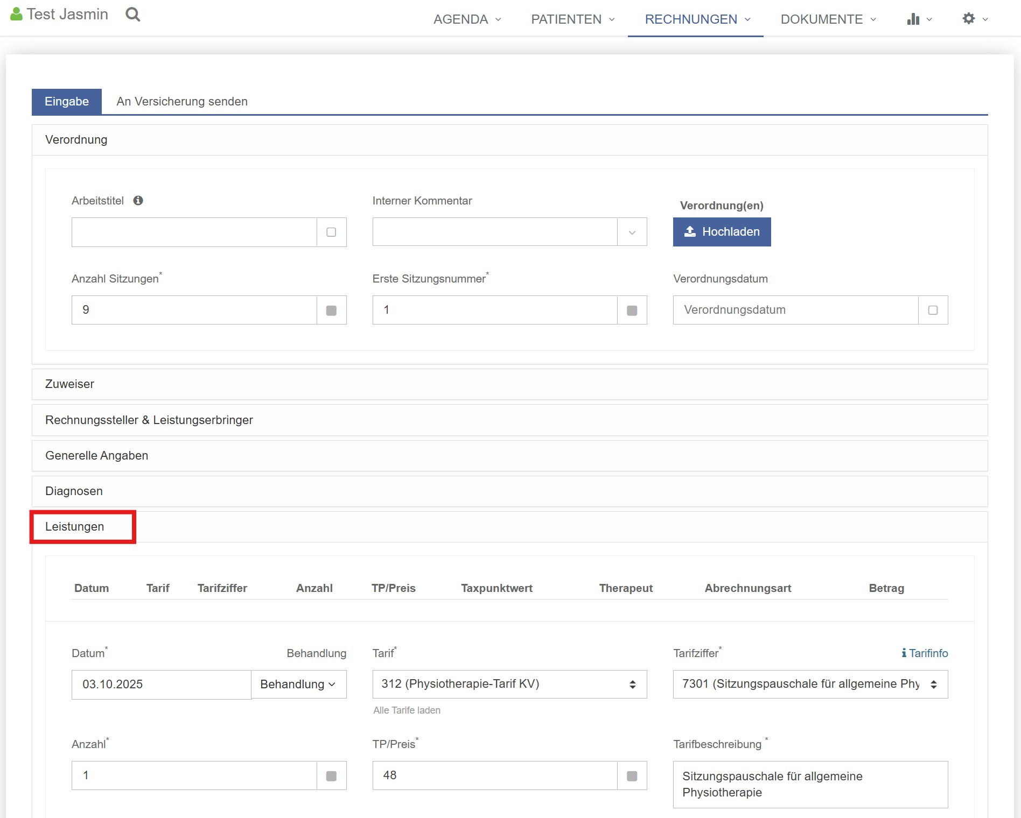Click the Tarifinfo info link
This screenshot has height=818, width=1021.
click(924, 653)
